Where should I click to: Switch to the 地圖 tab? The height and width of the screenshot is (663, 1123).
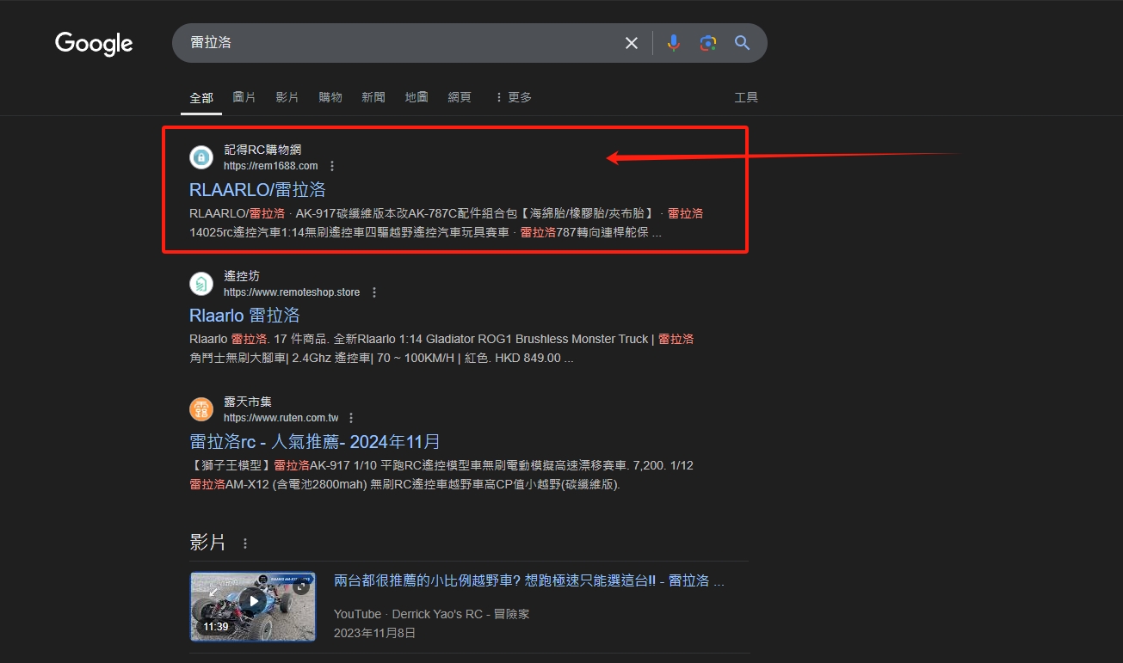(416, 98)
